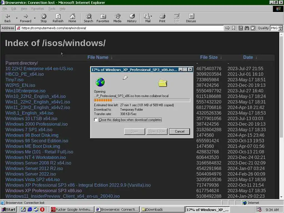Expand the Back button history arrow

tap(17, 18)
